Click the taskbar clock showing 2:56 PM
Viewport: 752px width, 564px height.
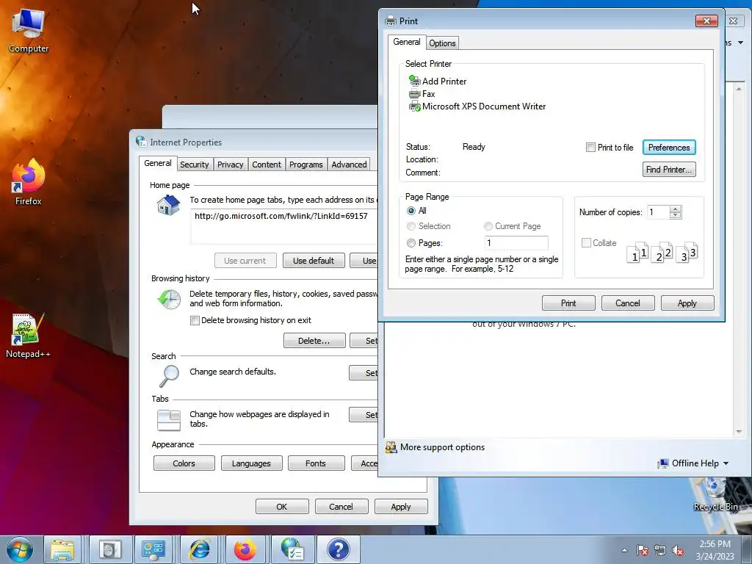pyautogui.click(x=715, y=550)
